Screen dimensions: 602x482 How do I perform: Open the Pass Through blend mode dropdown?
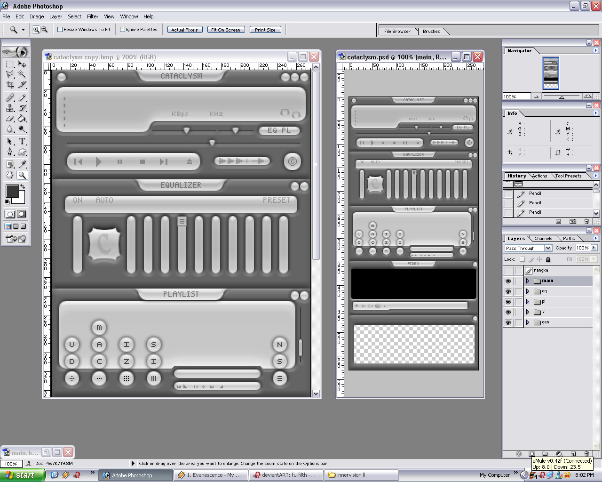click(548, 248)
